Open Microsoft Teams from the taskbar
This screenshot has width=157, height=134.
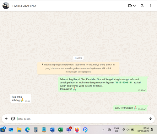coord(69,130)
